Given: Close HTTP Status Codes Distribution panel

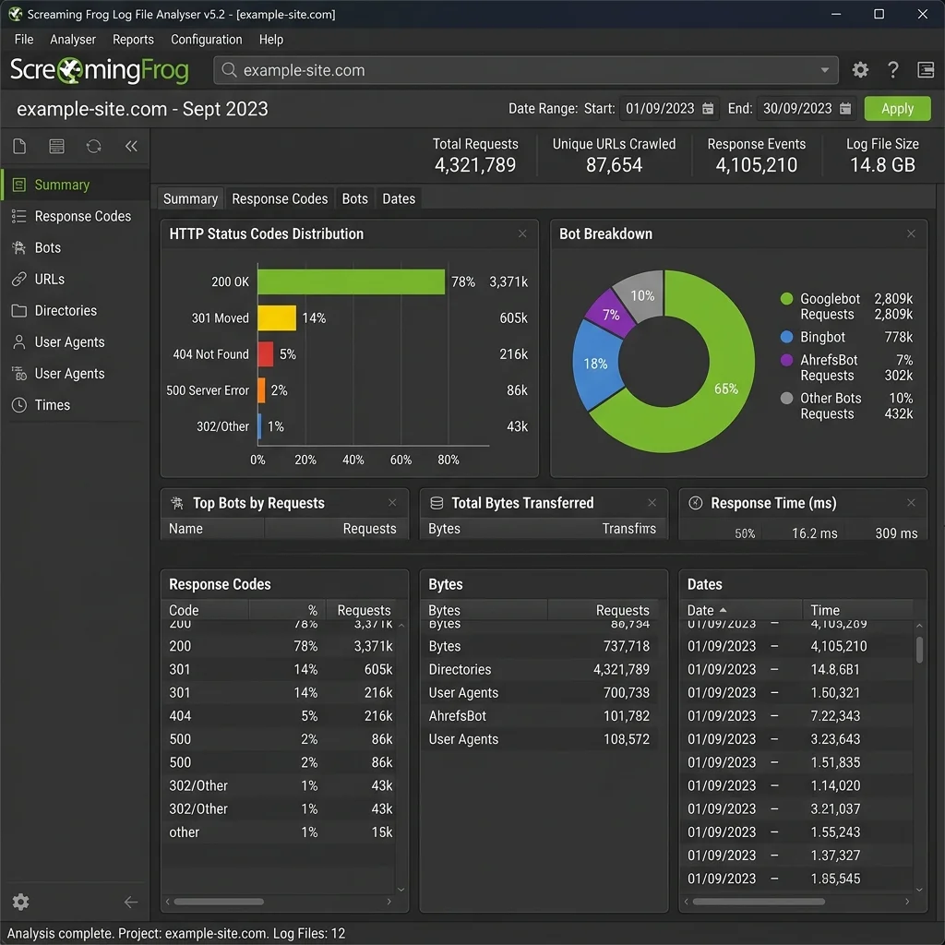Looking at the screenshot, I should click(522, 233).
